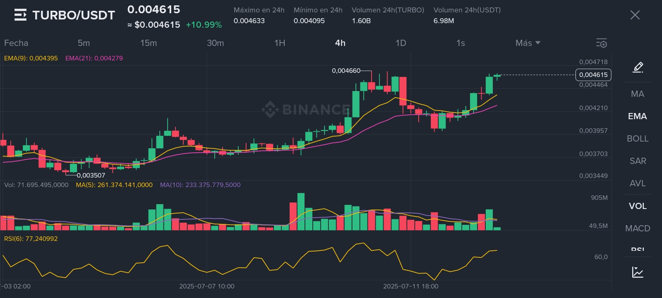Click the EMA(21) legend label
Screen dimensions: 662x298
(94, 58)
